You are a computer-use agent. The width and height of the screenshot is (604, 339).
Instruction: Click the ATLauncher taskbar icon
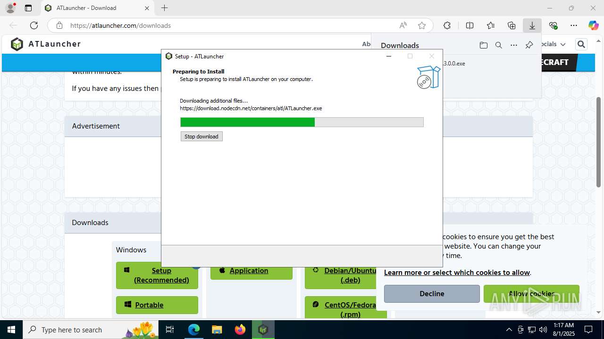pyautogui.click(x=263, y=330)
